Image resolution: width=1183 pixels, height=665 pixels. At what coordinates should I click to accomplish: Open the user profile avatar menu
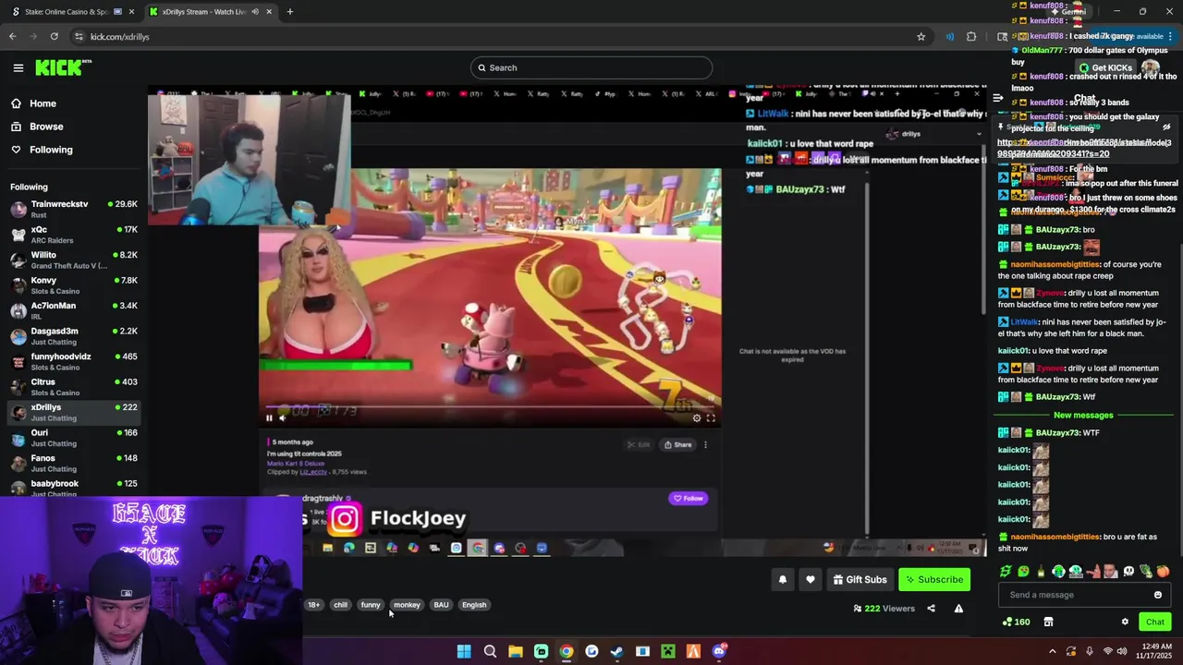(1151, 67)
